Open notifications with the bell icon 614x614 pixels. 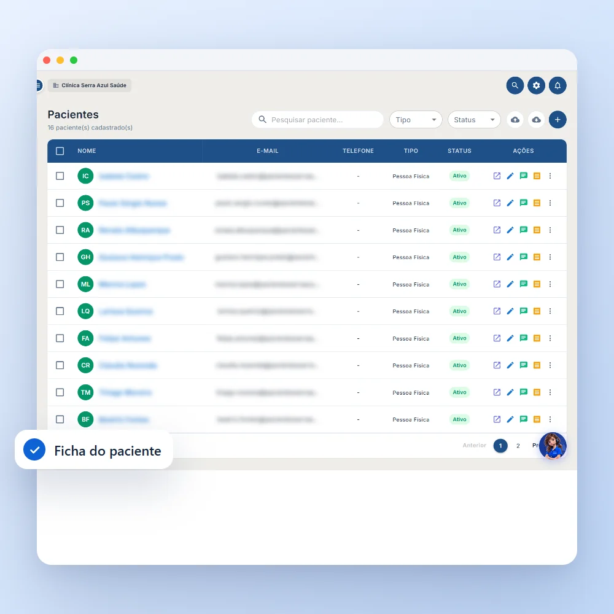click(558, 85)
